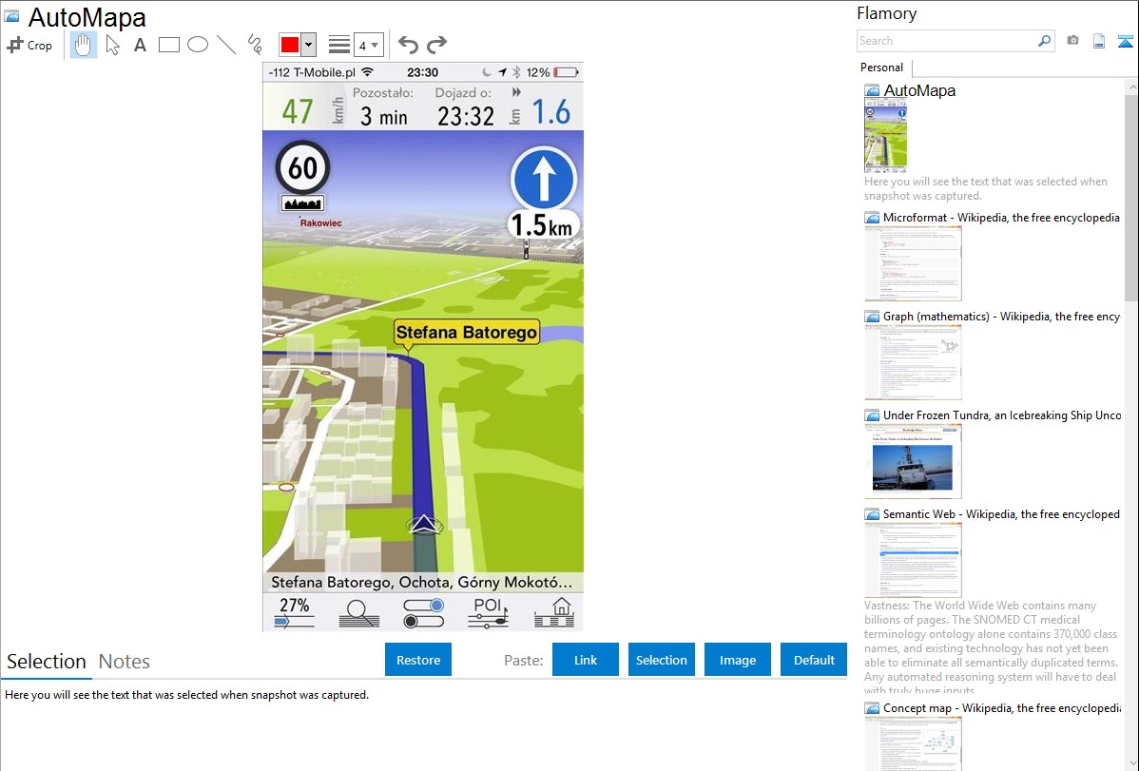Click the Semantic Web - Wikipedia title text
The image size is (1139, 771).
coord(1001,513)
